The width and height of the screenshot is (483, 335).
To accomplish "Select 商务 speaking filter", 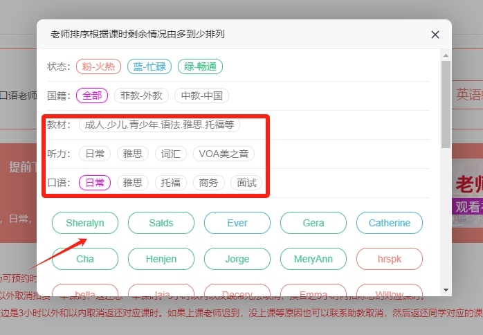I will [208, 183].
